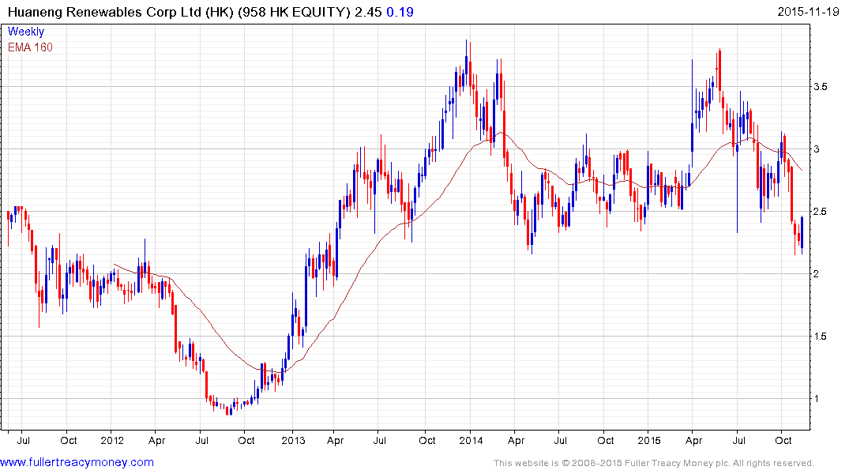849x474 pixels.
Task: Click the 958 HK EQUITY ticker text
Action: click(294, 12)
